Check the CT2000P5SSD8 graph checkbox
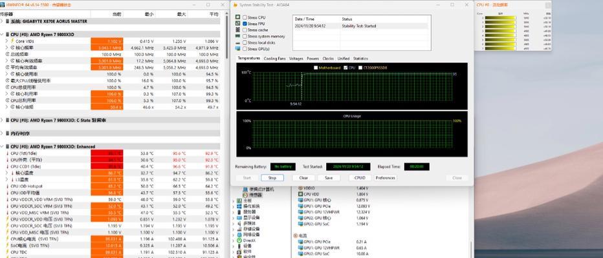 point(360,68)
